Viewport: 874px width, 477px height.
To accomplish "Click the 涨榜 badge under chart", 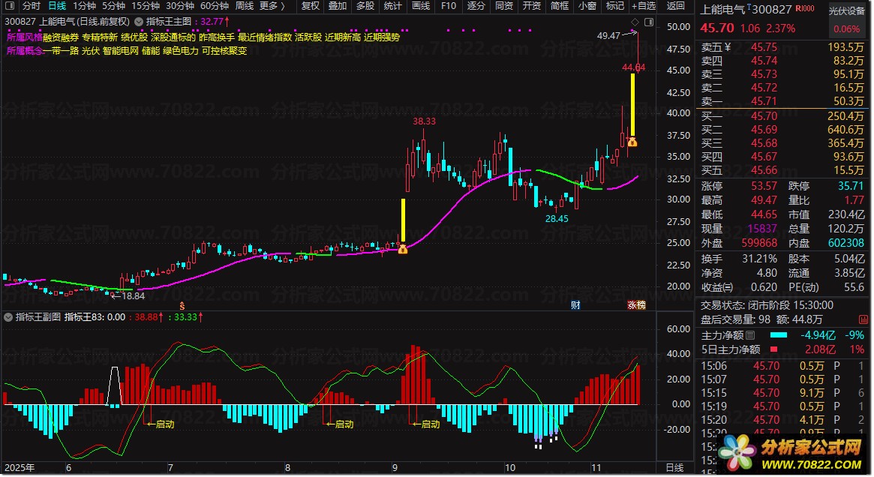I will point(636,305).
